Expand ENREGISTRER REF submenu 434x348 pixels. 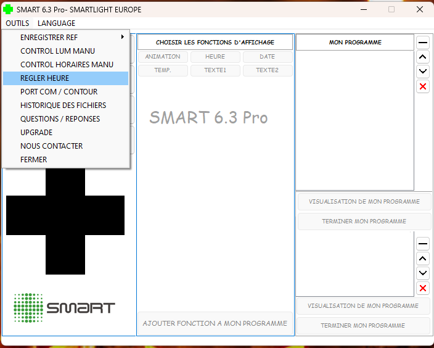point(65,37)
